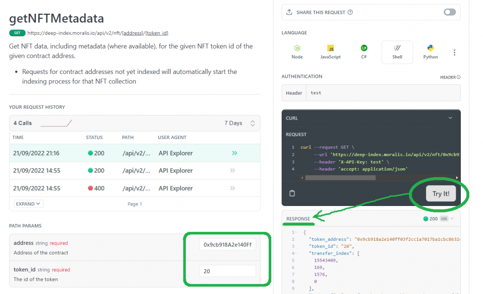Expand the CURL dropdown chevron
The height and width of the screenshot is (294, 483).
coord(450,118)
